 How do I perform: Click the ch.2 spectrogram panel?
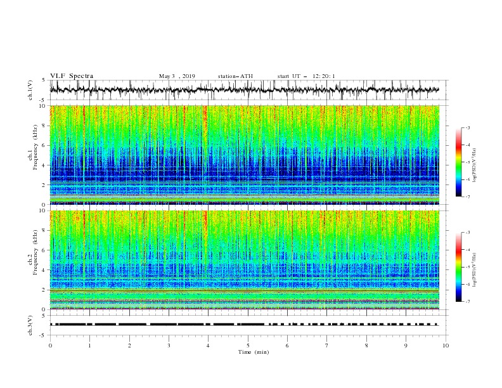(245, 260)
